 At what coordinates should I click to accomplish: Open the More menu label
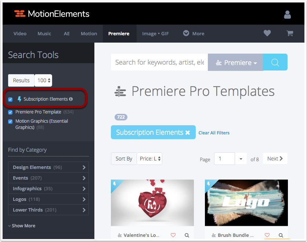tap(198, 34)
